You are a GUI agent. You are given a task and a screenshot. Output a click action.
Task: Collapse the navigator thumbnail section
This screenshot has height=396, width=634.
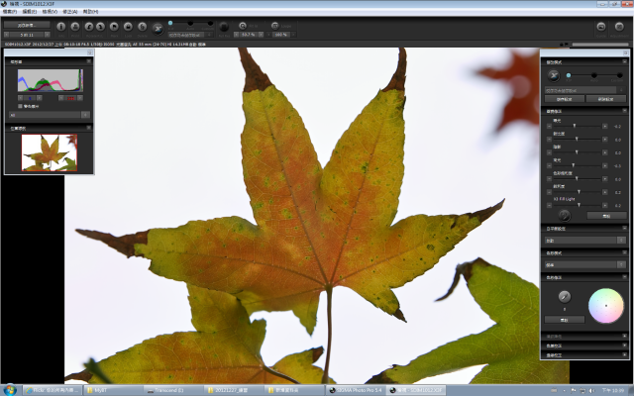click(x=88, y=128)
